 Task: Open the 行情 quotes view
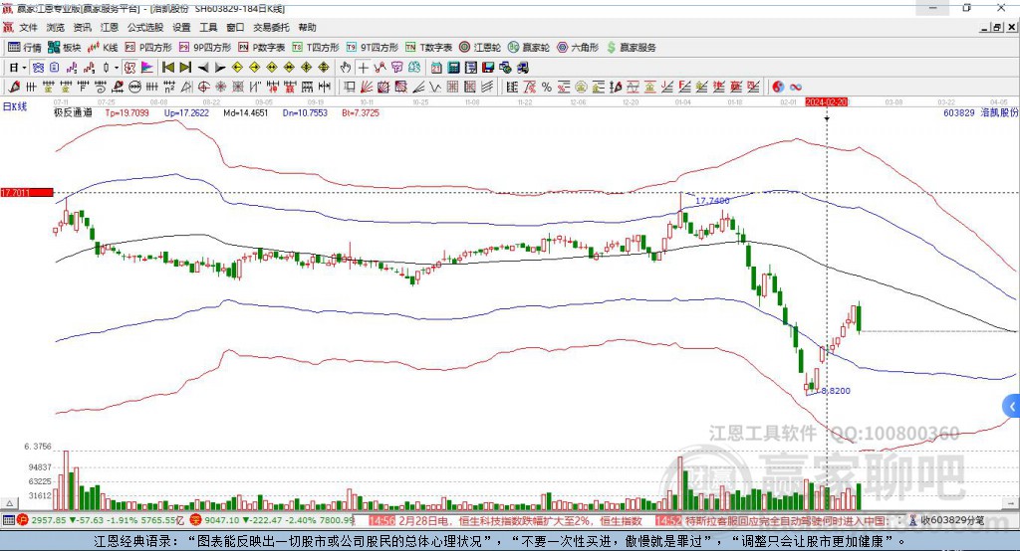click(24, 48)
